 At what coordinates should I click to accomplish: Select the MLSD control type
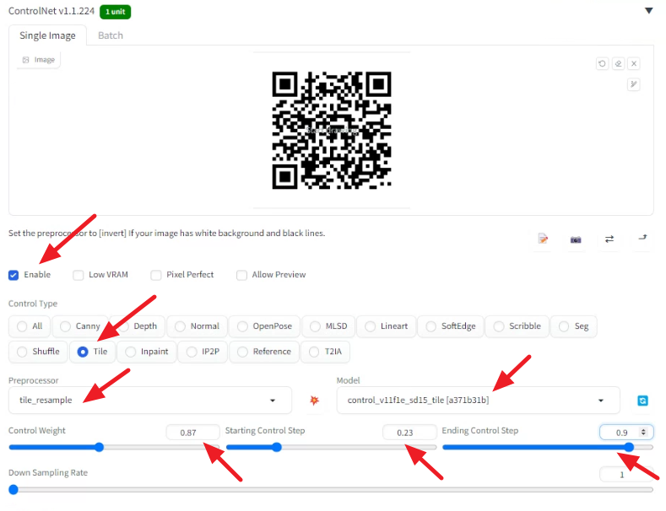tap(328, 326)
